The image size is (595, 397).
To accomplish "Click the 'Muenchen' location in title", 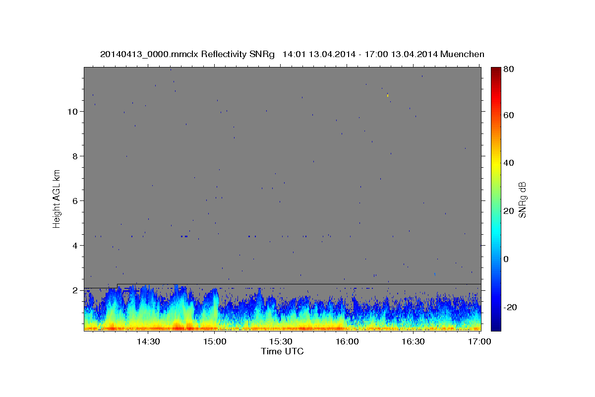I will pos(461,54).
